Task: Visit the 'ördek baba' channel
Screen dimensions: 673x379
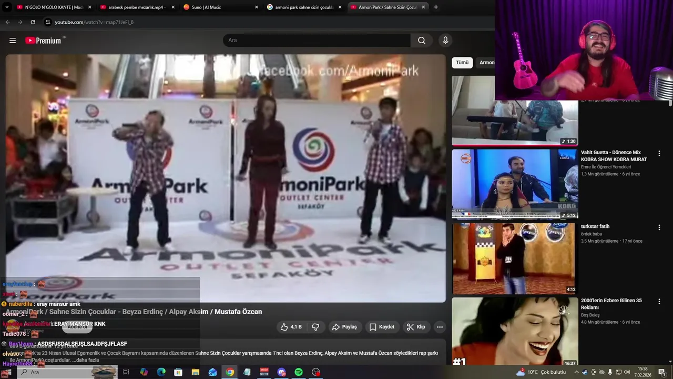Action: pyautogui.click(x=592, y=234)
